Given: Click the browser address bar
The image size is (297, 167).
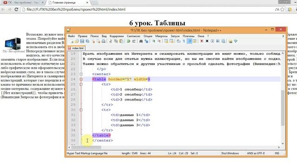Looking at the screenshot, I should [148, 9].
